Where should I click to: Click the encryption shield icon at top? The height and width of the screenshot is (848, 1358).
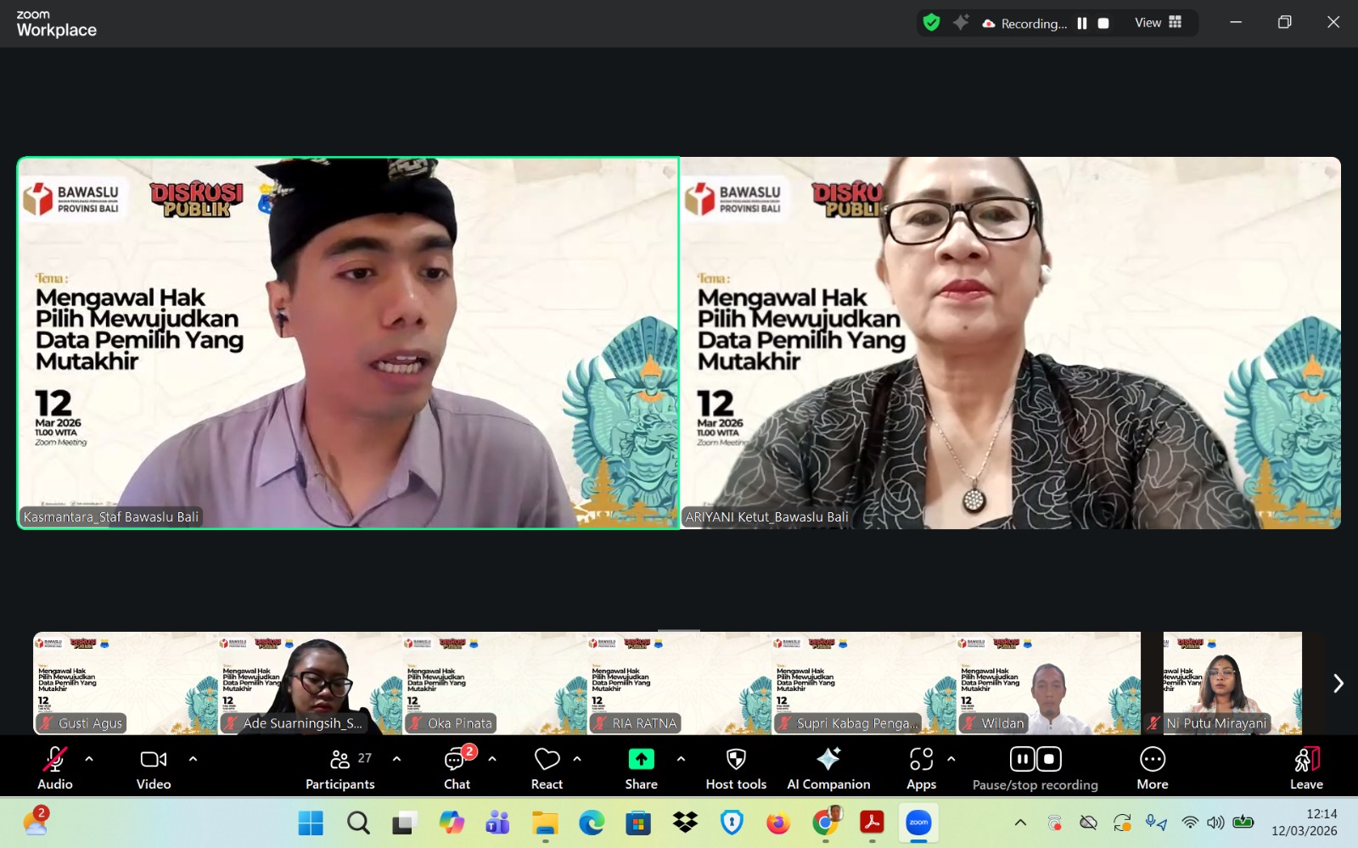point(931,23)
